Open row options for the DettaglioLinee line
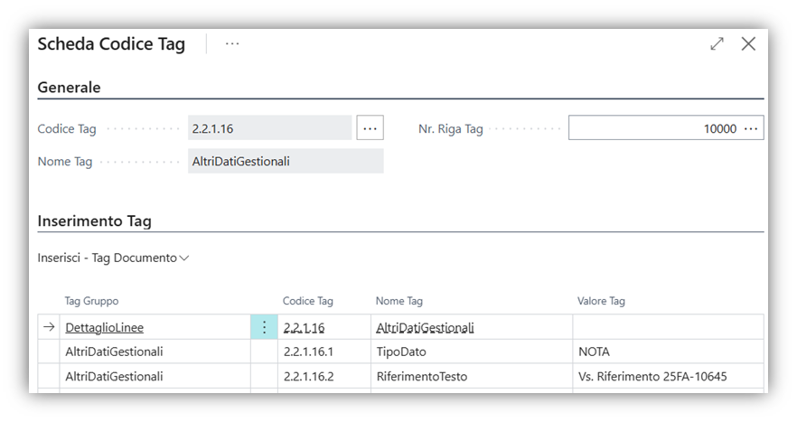The width and height of the screenshot is (797, 422). [264, 327]
